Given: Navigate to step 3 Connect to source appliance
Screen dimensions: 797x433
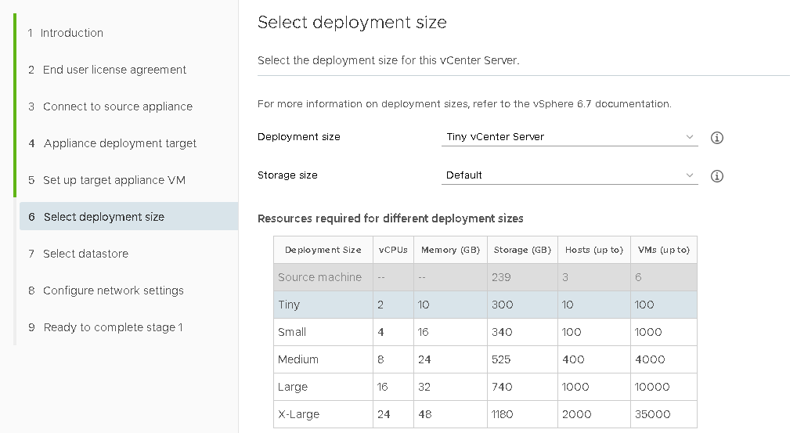Looking at the screenshot, I should pos(117,106).
